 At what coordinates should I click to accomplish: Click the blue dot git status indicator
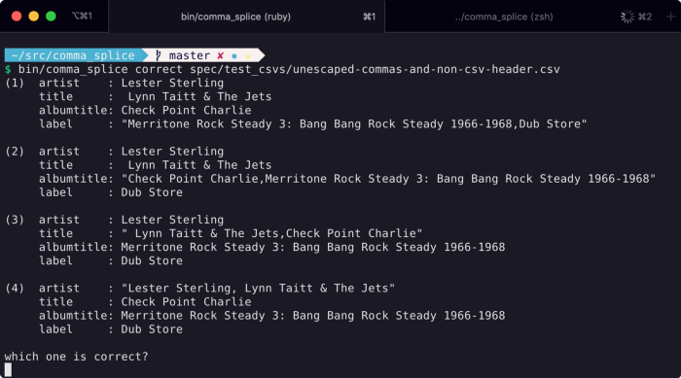pyautogui.click(x=234, y=56)
